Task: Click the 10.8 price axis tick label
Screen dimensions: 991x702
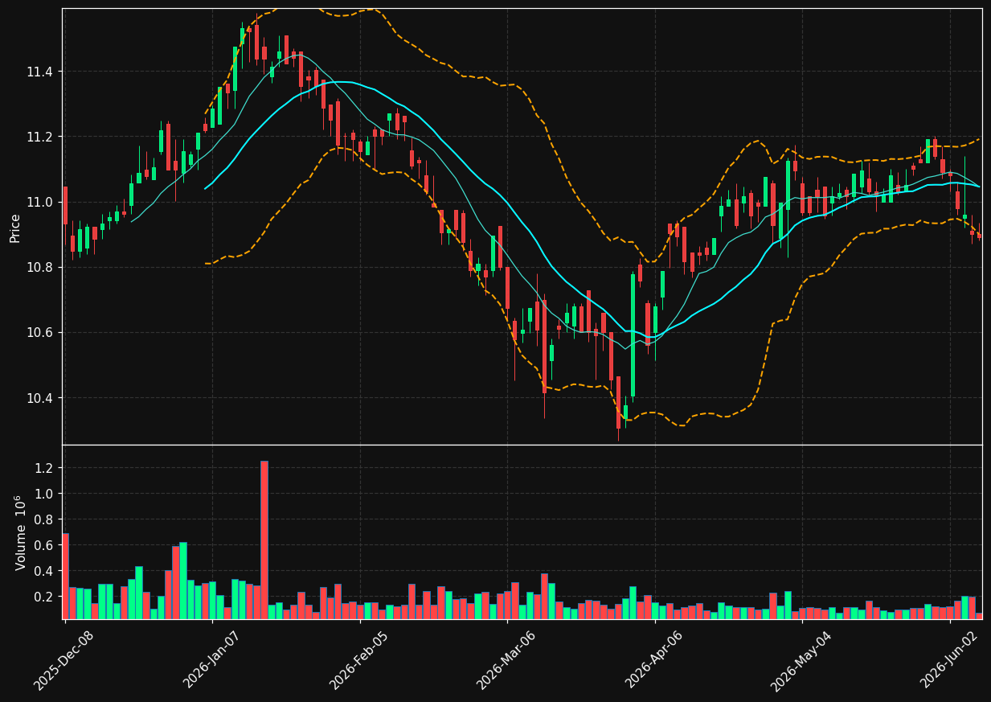Action: click(39, 267)
